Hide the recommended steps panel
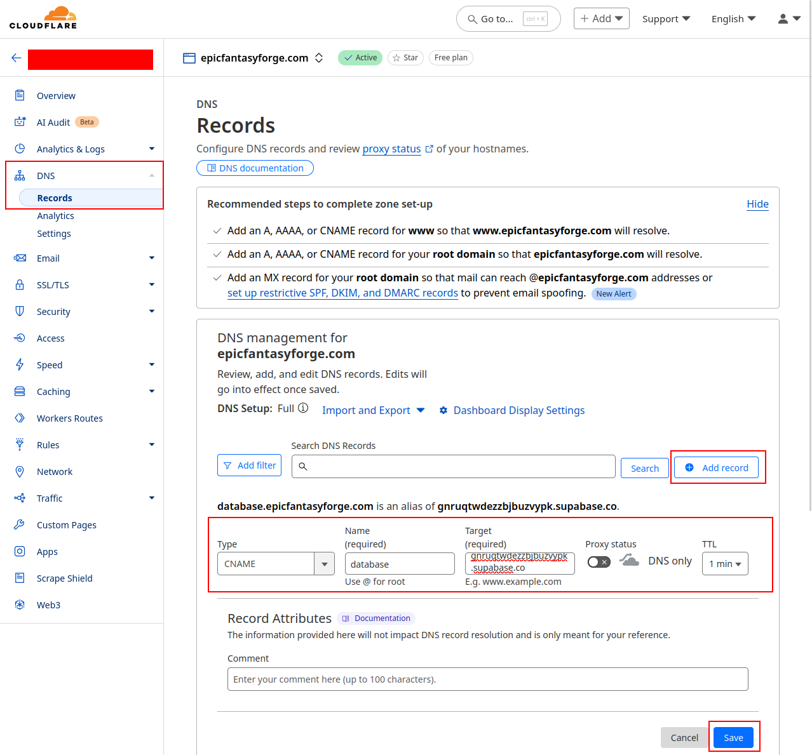This screenshot has height=755, width=812. tap(757, 204)
